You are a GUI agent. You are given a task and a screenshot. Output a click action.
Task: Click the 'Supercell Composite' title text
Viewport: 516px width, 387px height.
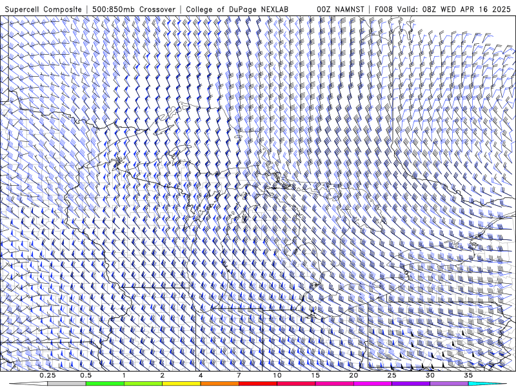tap(43, 10)
